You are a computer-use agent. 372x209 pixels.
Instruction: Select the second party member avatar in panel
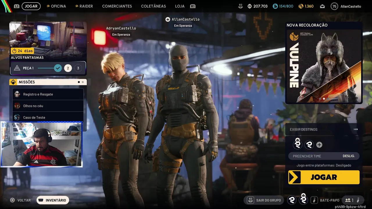309,145
